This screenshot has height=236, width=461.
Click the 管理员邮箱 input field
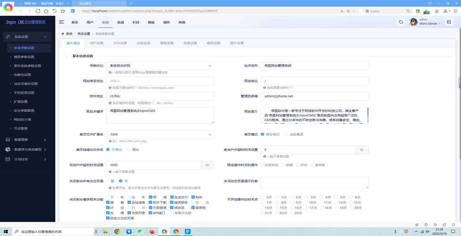point(315,96)
